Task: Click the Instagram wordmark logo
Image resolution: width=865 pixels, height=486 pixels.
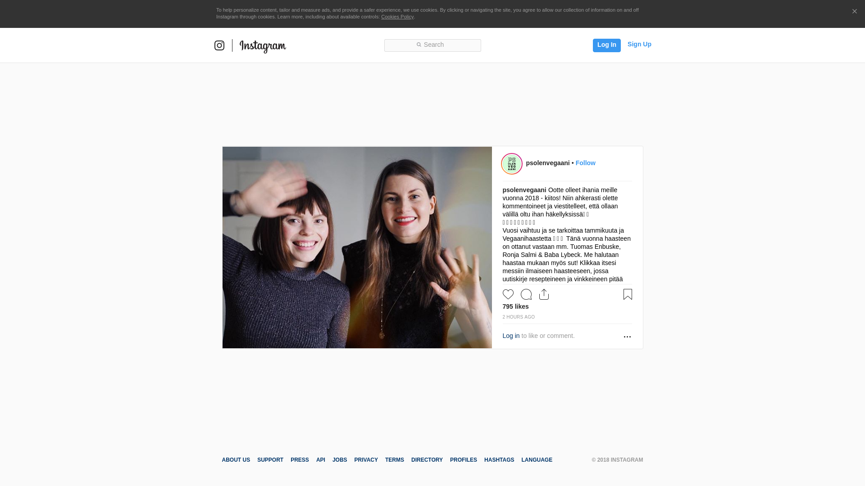Action: coord(263,46)
